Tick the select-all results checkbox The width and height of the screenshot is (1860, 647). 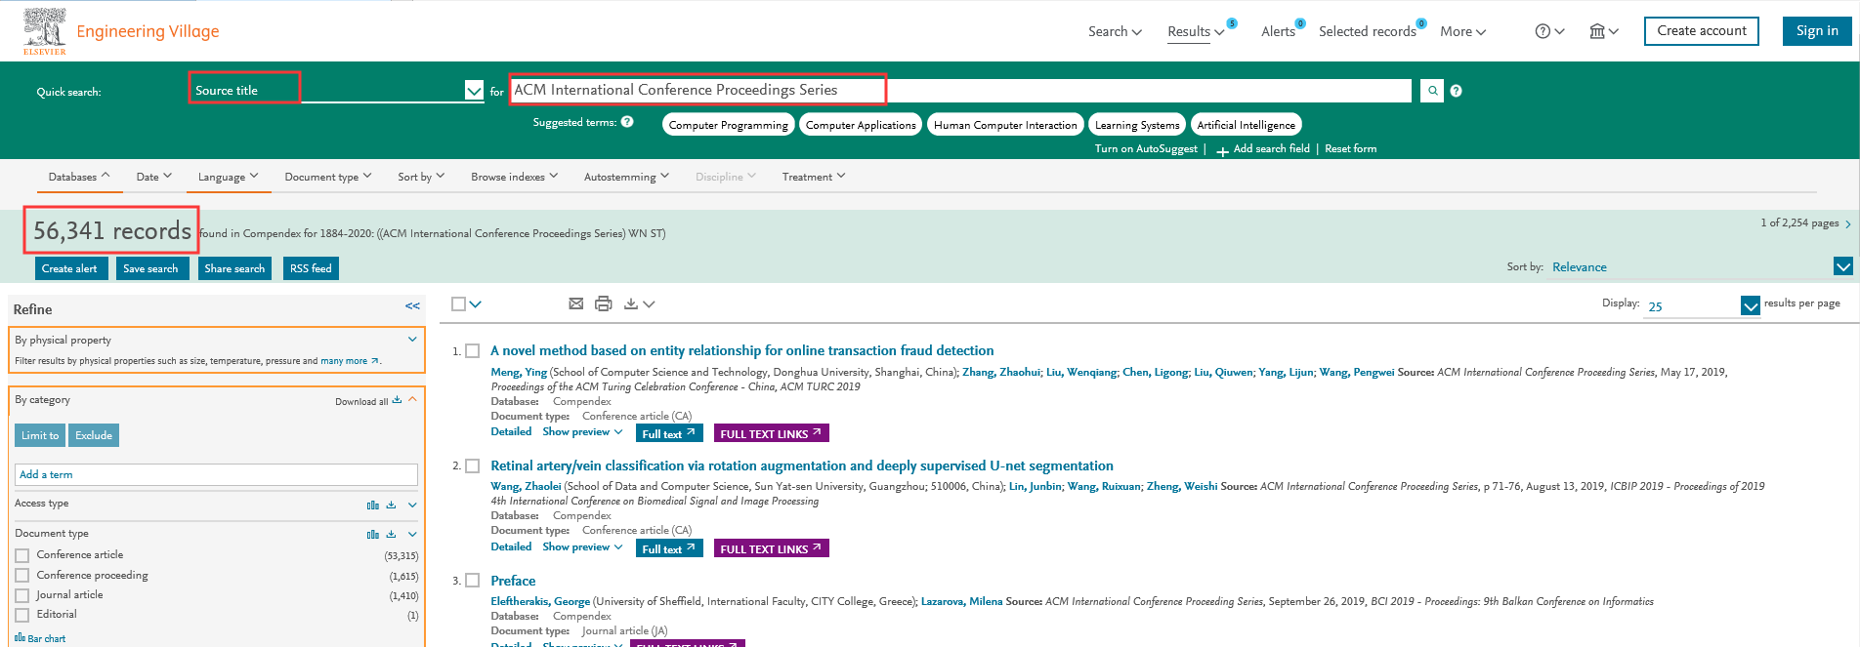point(458,303)
